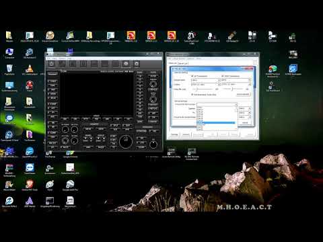Click the bottom-right round knob on the radio panel

(x=153, y=145)
